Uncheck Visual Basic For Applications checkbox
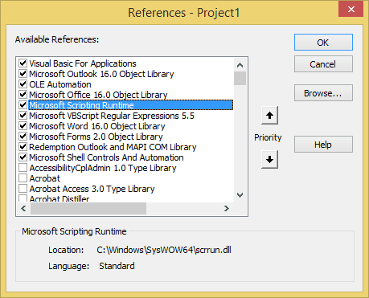This screenshot has height=298, width=369. [x=23, y=63]
